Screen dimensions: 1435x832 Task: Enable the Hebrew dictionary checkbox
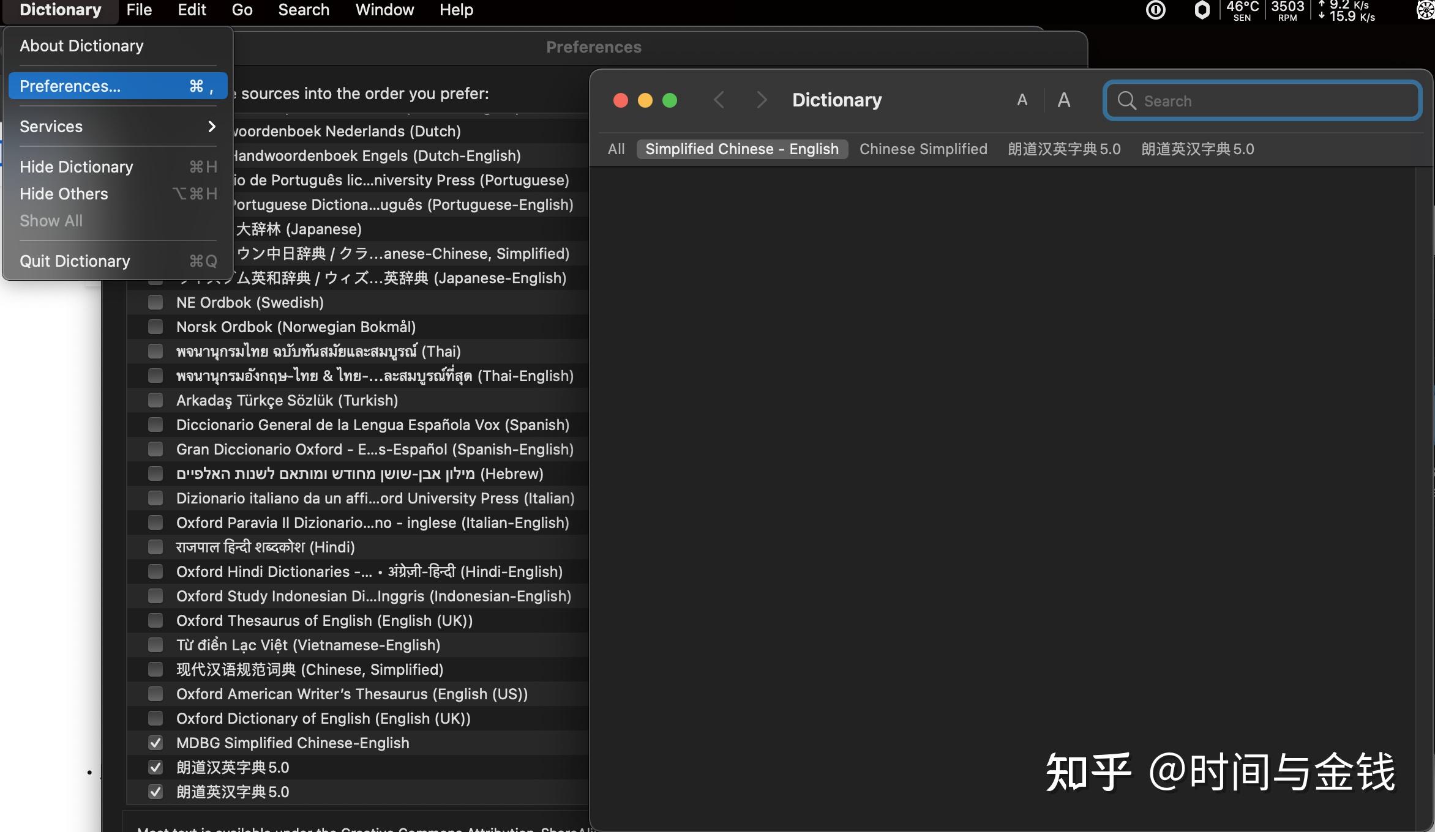155,474
